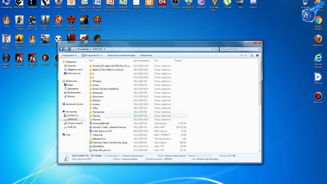Launch Bandicam from the desktop
327x184 pixels.
click(x=318, y=96)
